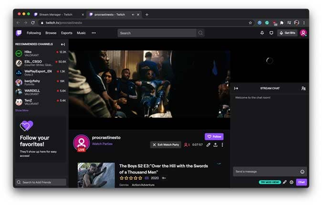Click the procrastinesto LIVE avatar

tap(81, 143)
